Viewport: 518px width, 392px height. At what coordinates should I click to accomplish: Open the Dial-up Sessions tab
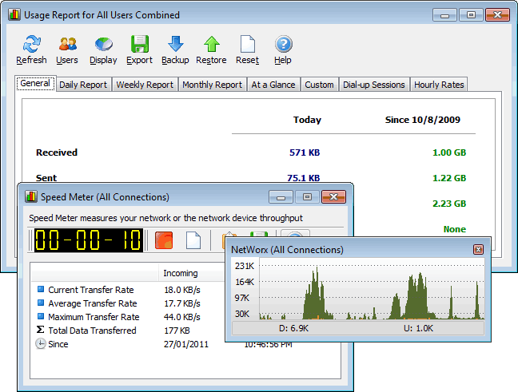373,85
